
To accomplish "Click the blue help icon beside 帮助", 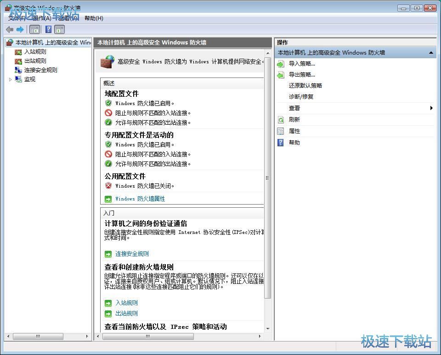I will 281,143.
